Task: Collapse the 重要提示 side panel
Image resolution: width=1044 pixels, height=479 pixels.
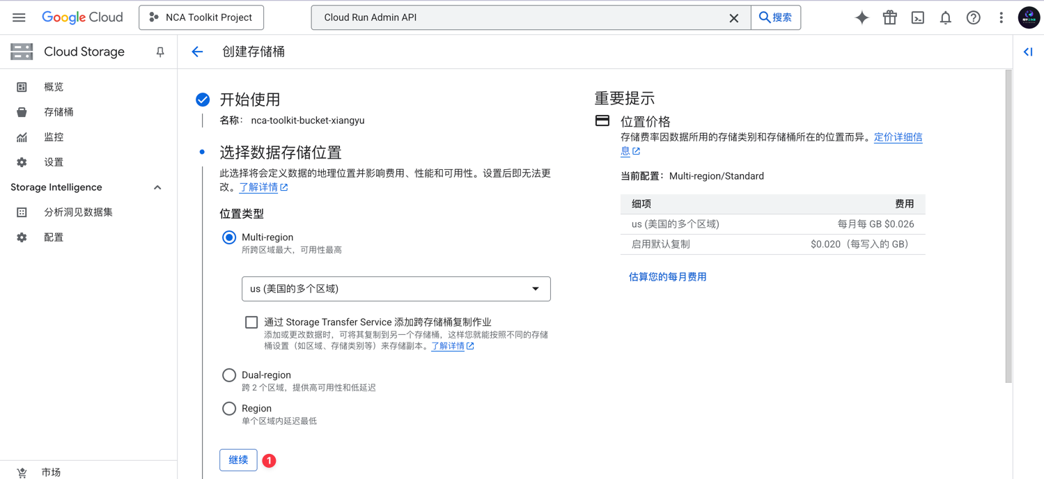Action: tap(1028, 52)
